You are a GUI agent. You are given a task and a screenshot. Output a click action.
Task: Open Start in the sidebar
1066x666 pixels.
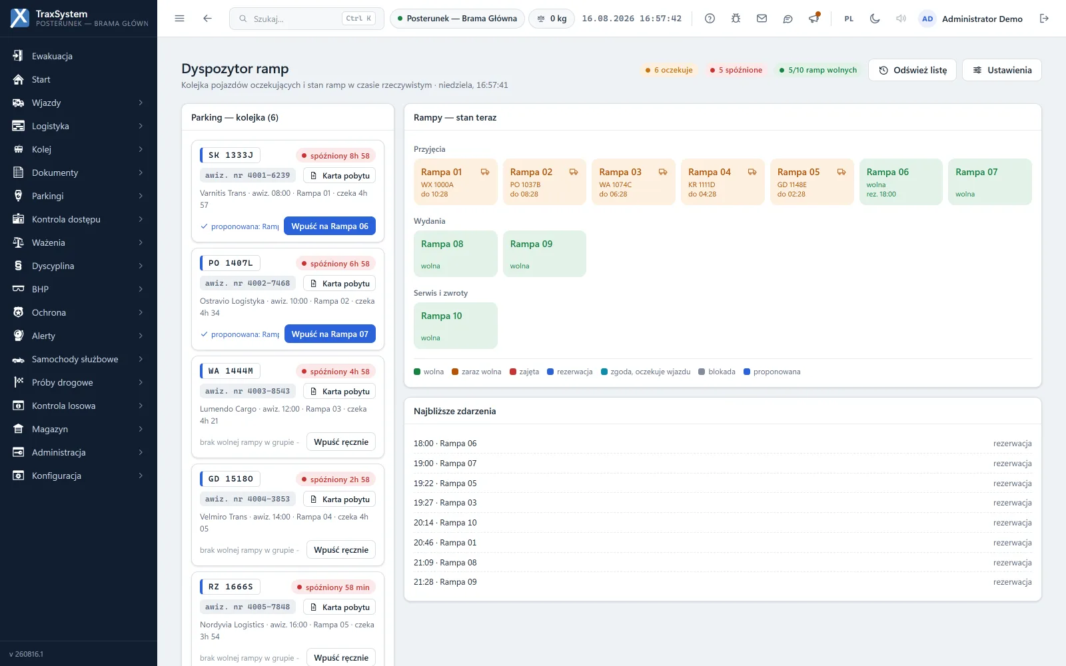tap(79, 79)
